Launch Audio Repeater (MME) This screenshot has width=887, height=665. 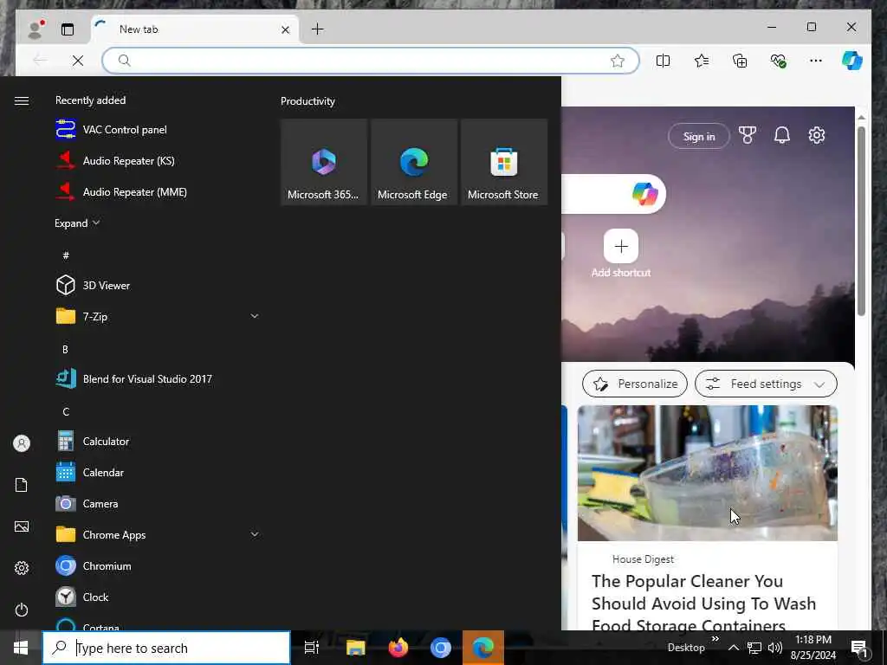(x=158, y=191)
